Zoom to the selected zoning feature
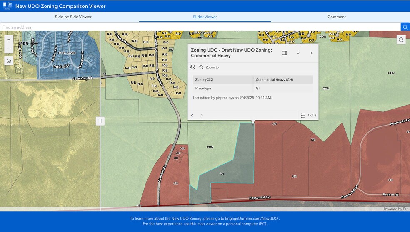This screenshot has width=410, height=232. [209, 67]
